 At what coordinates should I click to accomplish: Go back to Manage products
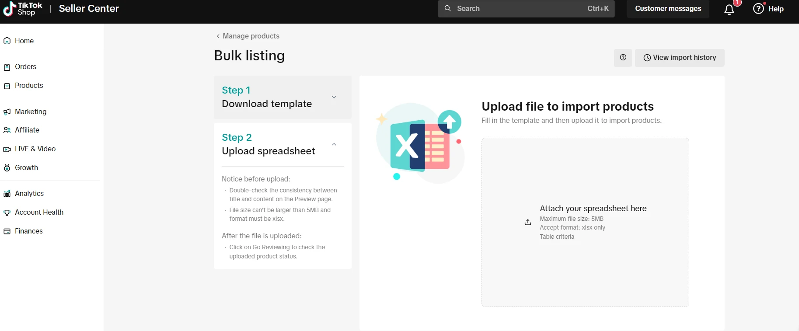click(x=248, y=36)
